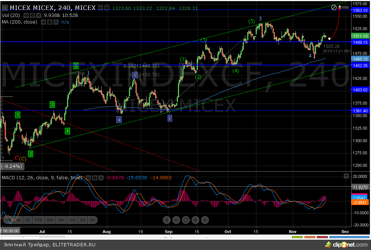Select the 5d time range
Viewport: 371px width, 250px height.
pos(82,220)
